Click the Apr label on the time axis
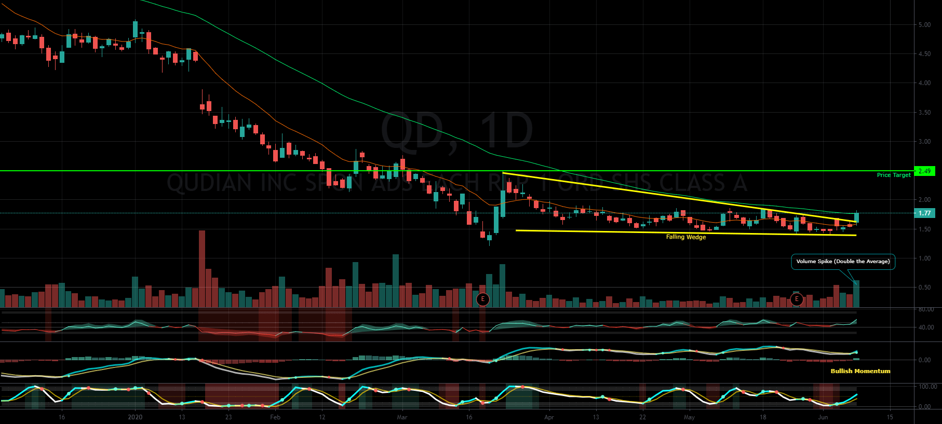This screenshot has height=424, width=942. point(549,417)
